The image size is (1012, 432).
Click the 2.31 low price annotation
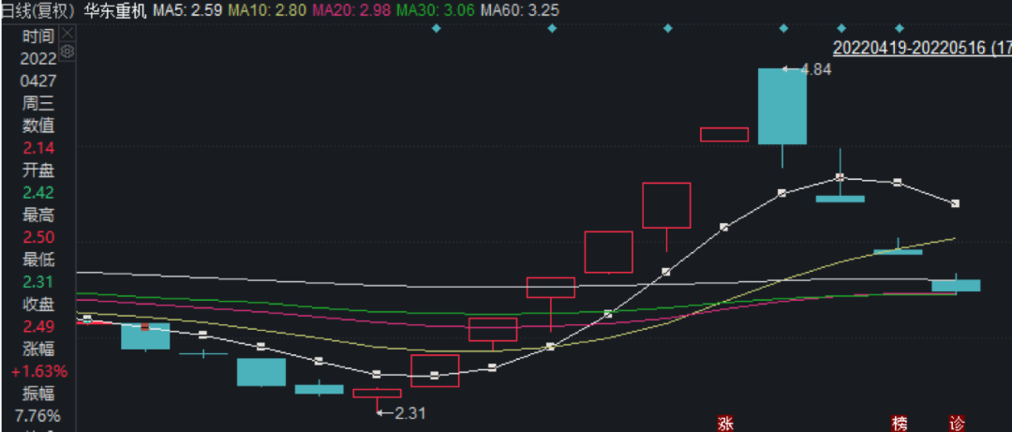point(409,413)
